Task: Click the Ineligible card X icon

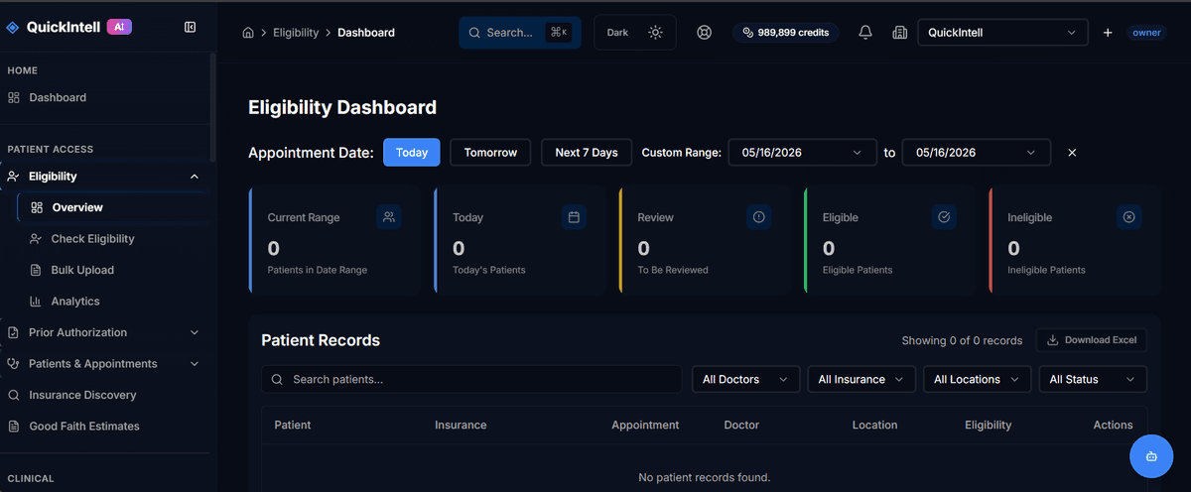Action: (1128, 217)
